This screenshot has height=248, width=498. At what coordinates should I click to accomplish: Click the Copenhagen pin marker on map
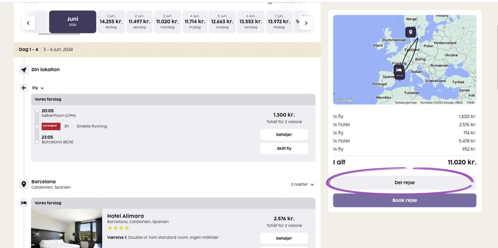click(x=410, y=32)
